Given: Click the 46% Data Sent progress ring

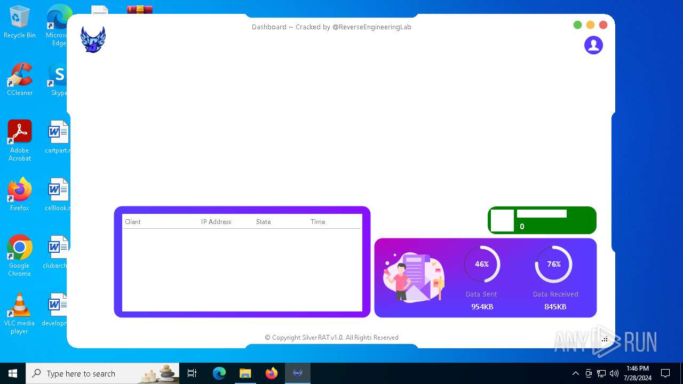Looking at the screenshot, I should [x=482, y=264].
